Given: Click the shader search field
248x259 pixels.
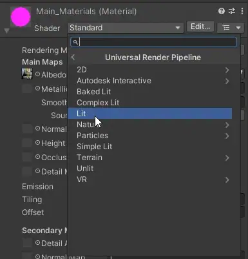Looking at the screenshot, I should tap(154, 42).
